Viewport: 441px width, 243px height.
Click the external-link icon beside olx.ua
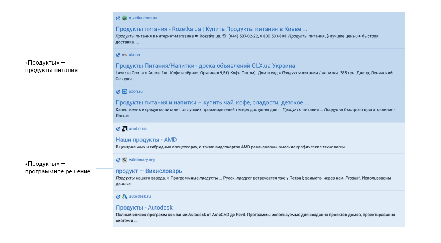[x=118, y=55]
